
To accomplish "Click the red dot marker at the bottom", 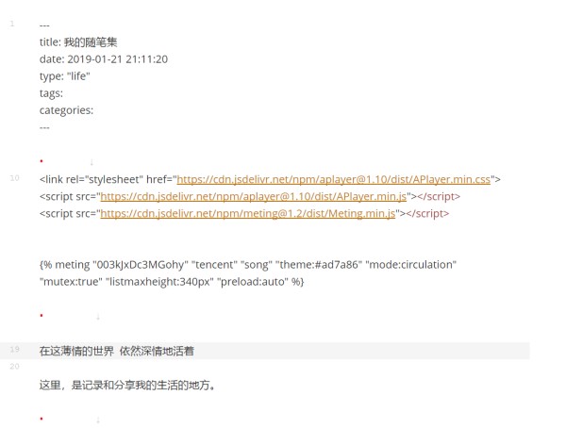I will (x=42, y=419).
